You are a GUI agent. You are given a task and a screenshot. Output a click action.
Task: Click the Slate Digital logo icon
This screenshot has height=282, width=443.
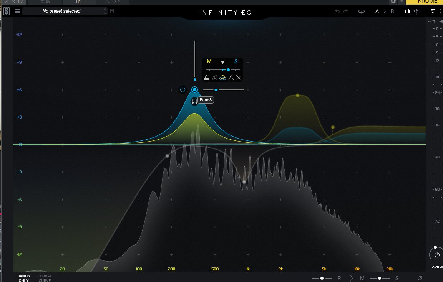point(7,11)
